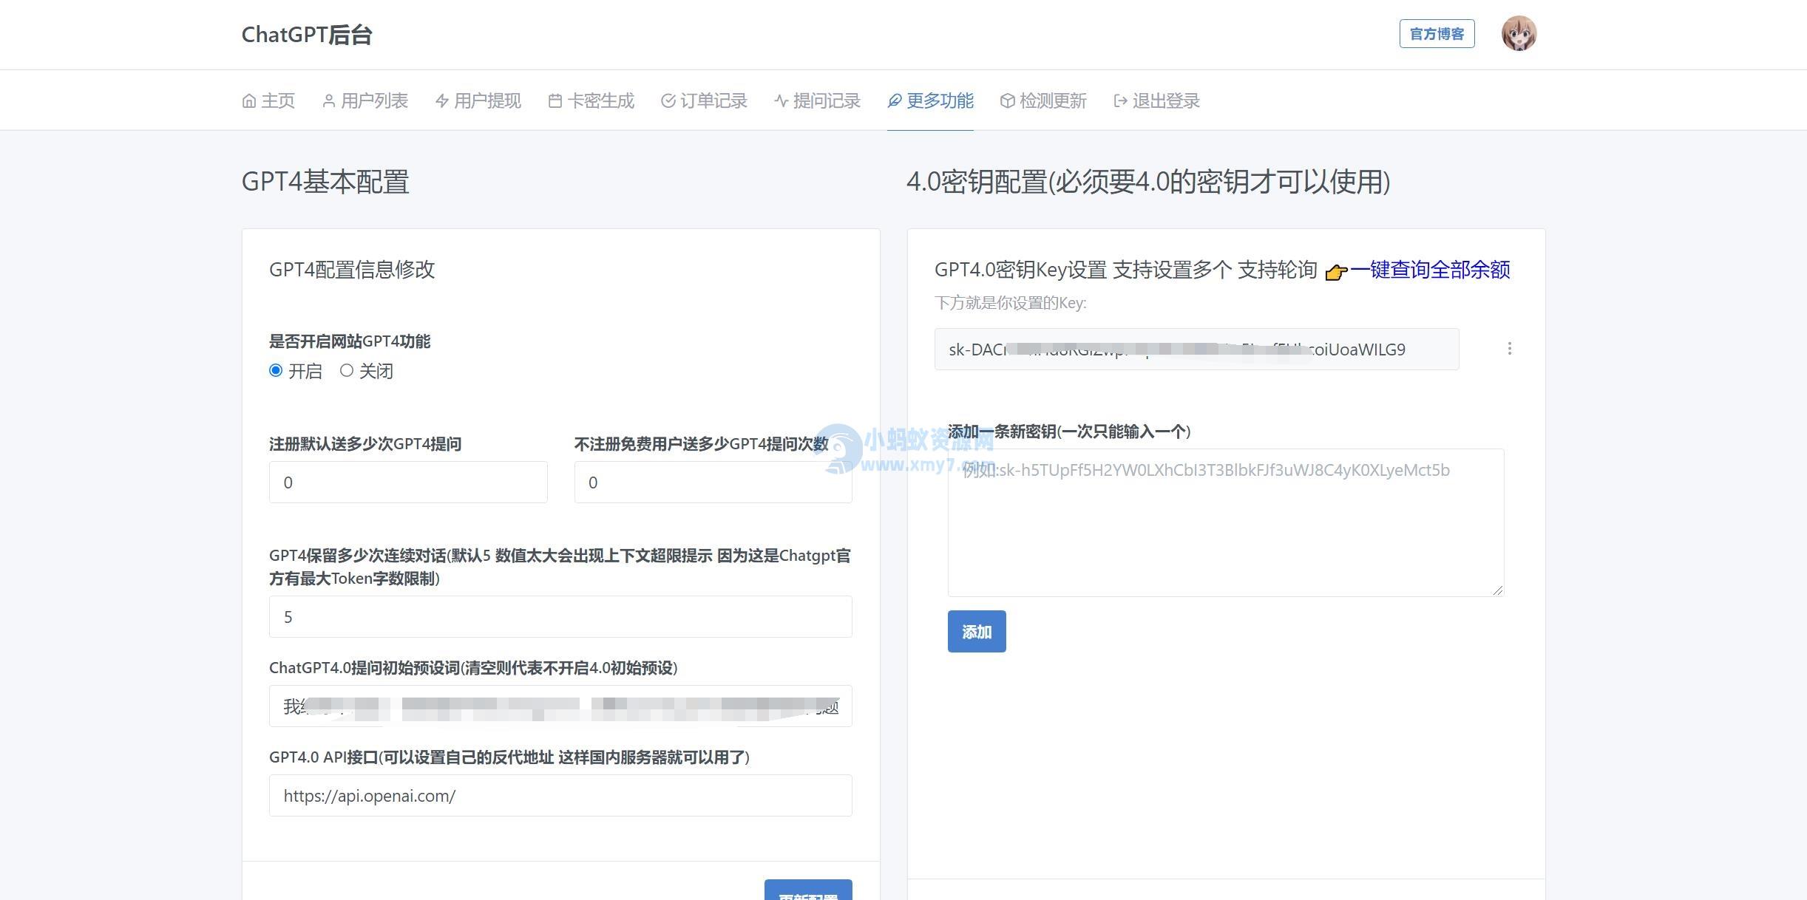Screen dimensions: 1807x900
Task: Click the pulse icon beside 提问记录
Action: [782, 101]
